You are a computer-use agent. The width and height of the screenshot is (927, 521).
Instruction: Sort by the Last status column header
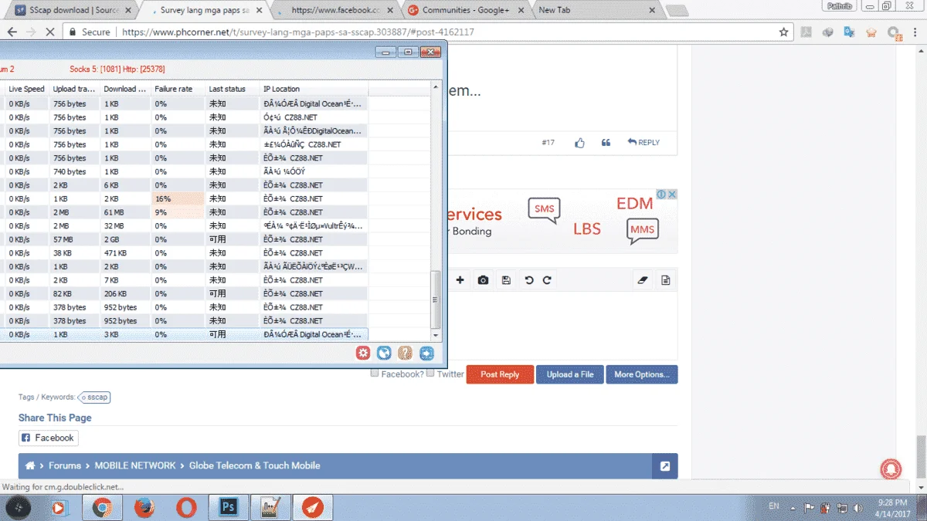click(232, 89)
